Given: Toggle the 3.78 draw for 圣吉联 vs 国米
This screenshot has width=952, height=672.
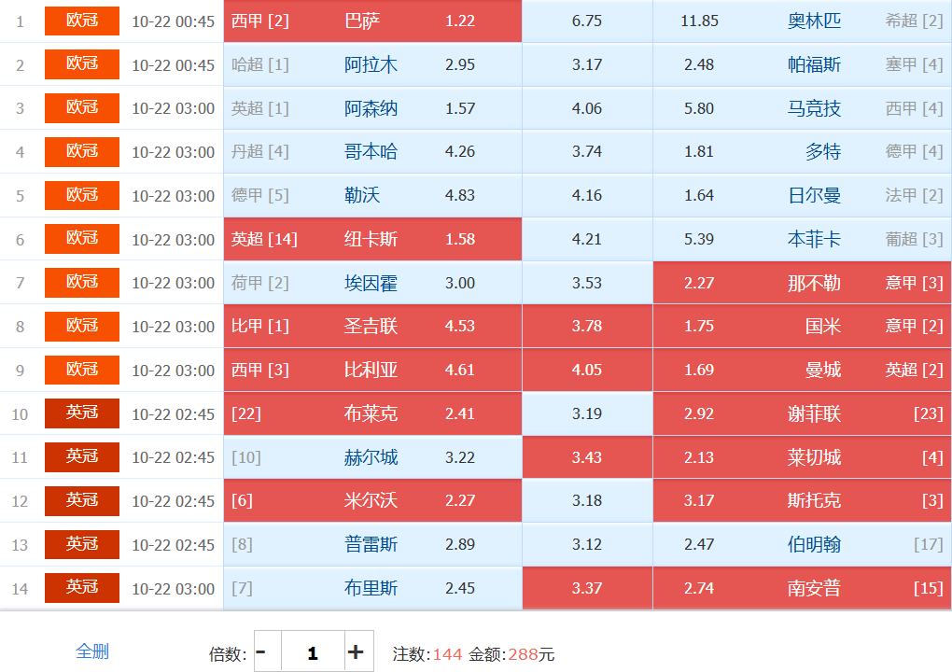Looking at the screenshot, I should pyautogui.click(x=587, y=327).
